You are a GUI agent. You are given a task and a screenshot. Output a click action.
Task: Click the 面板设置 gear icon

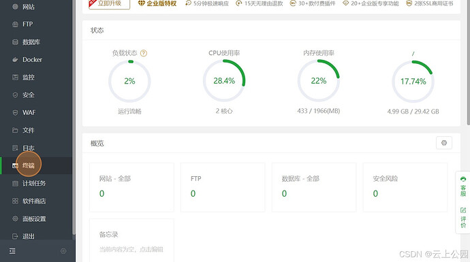(x=15, y=218)
